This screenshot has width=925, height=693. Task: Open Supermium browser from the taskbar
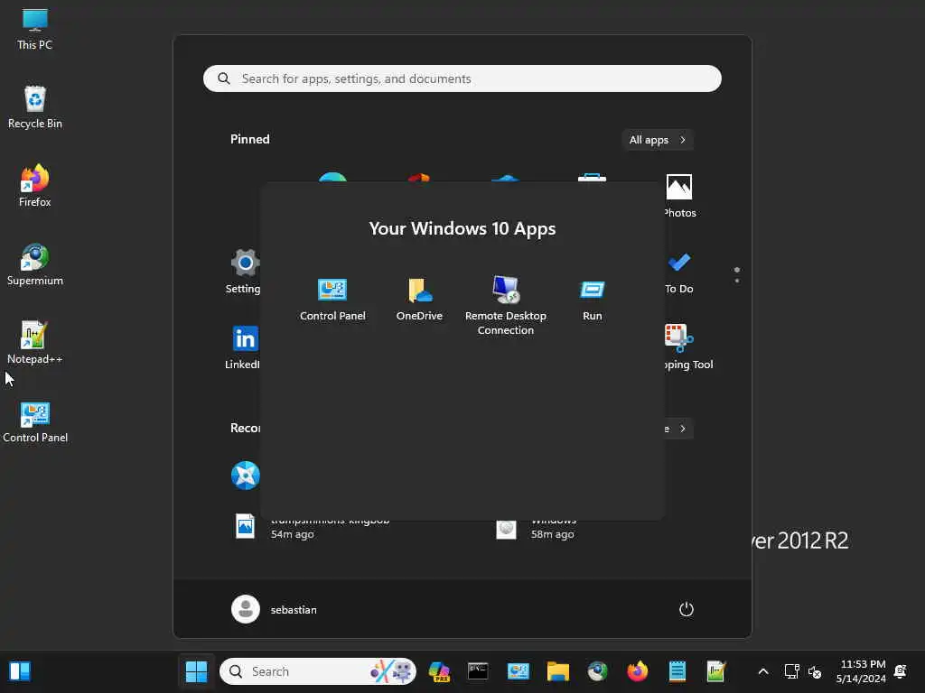click(x=598, y=671)
